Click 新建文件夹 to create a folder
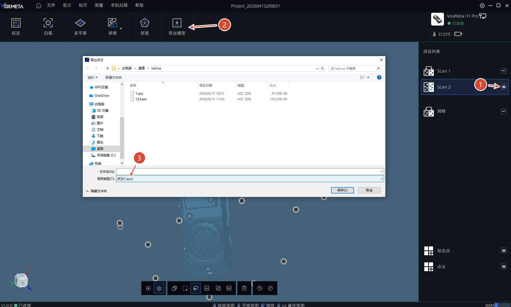The width and height of the screenshot is (511, 307). 113,77
